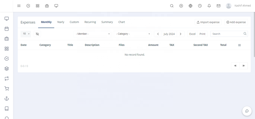Click the calendar icon in sidebar
Viewport: 255px width, 119px height.
coord(7,29)
